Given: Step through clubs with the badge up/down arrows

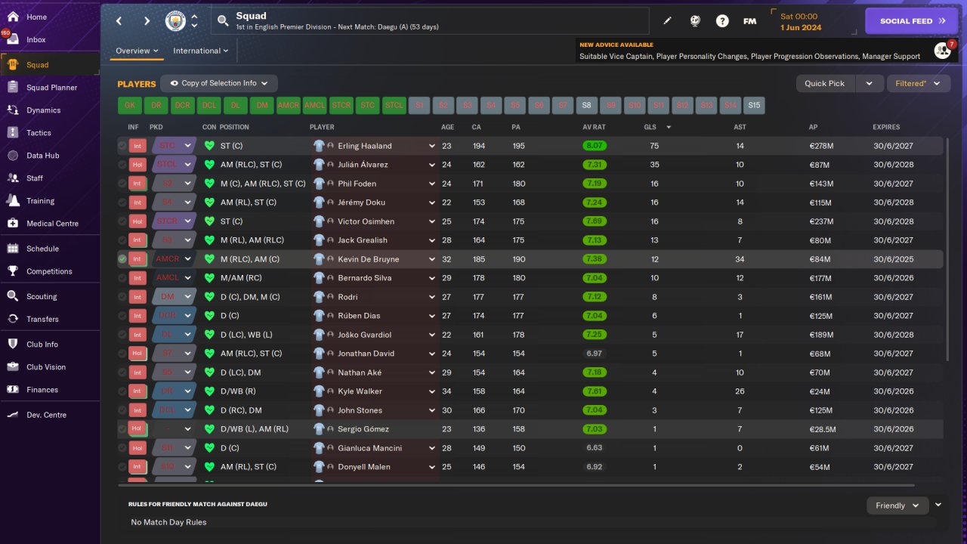Looking at the screenshot, I should pyautogui.click(x=194, y=21).
